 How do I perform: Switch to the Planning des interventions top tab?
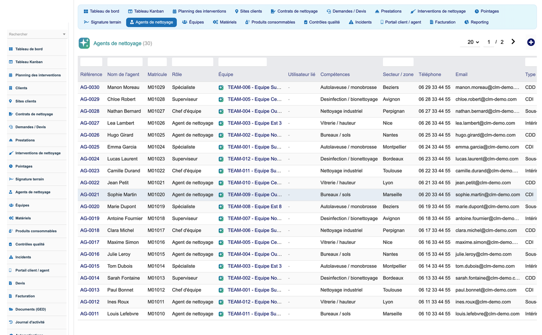click(x=199, y=11)
